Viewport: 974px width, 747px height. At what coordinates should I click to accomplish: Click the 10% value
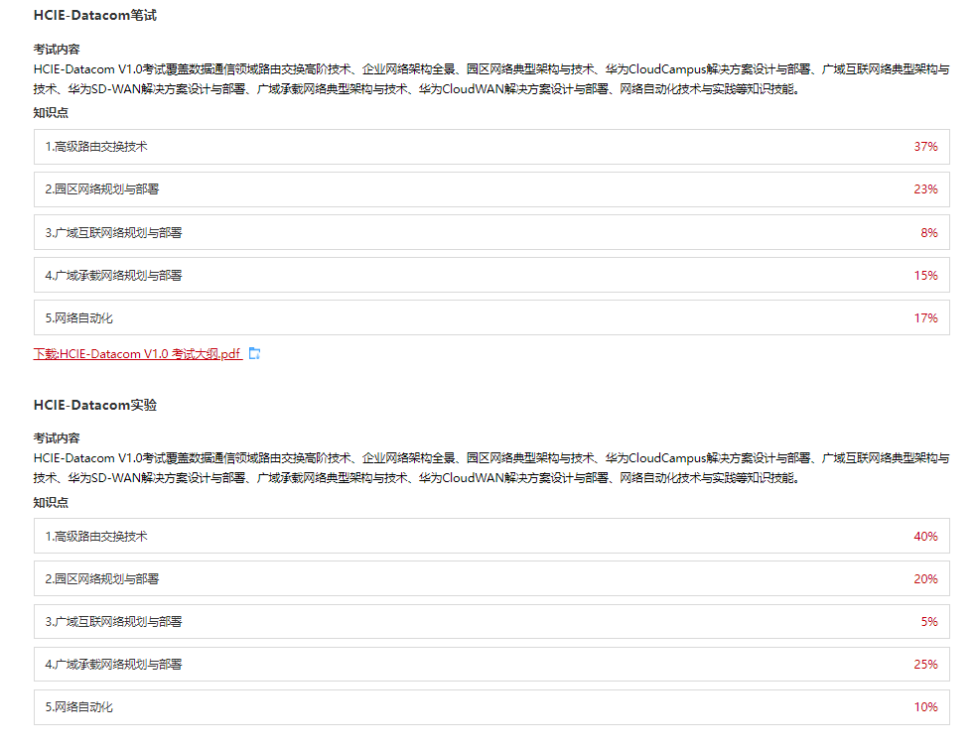(925, 707)
